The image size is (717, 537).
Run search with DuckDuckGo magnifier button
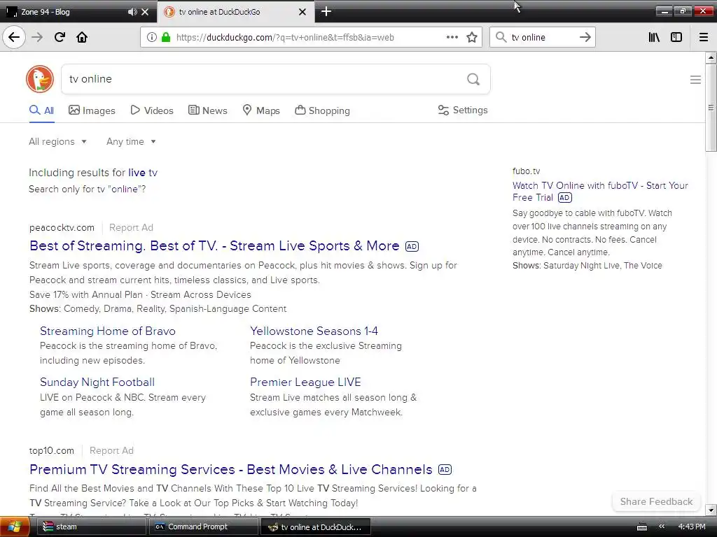[473, 79]
